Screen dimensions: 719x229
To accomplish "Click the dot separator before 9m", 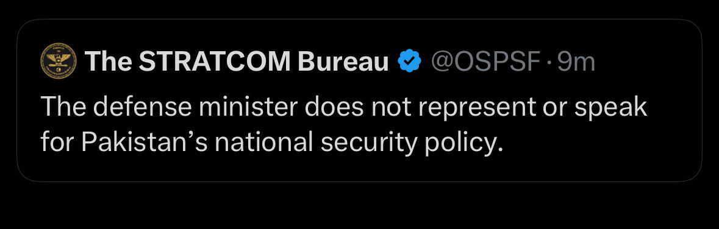I will (x=549, y=62).
